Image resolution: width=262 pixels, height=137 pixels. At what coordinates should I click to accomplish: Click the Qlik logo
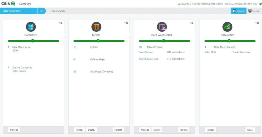8,4
